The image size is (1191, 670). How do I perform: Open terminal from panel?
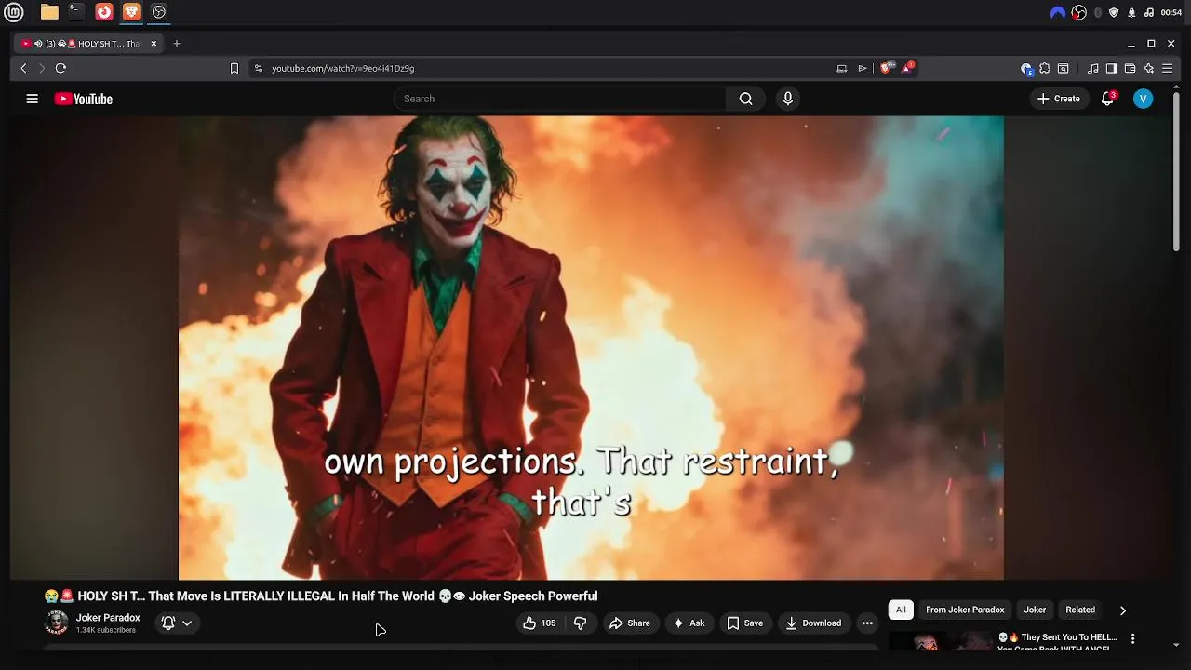(76, 12)
